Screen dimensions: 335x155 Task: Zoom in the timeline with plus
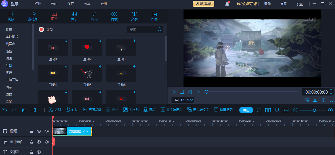coord(330,110)
